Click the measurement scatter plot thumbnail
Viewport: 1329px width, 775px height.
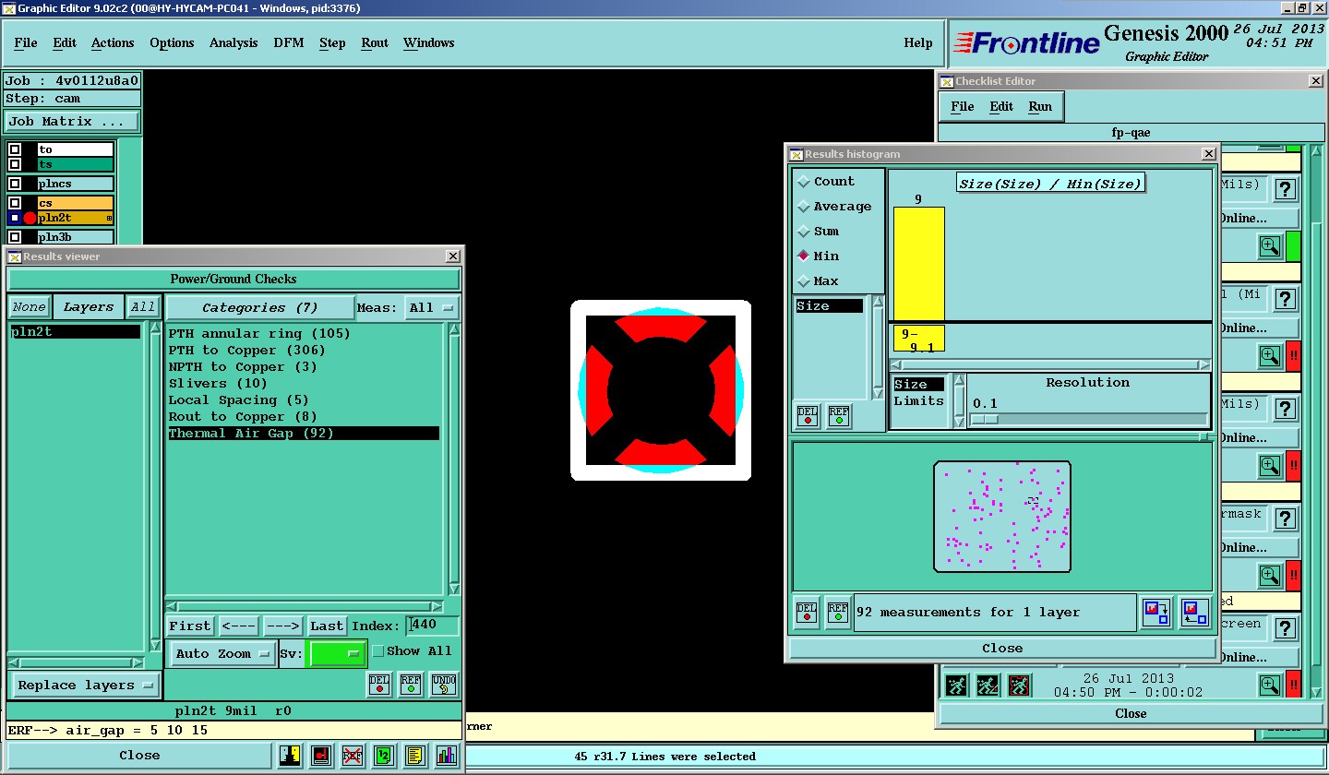[x=1002, y=517]
